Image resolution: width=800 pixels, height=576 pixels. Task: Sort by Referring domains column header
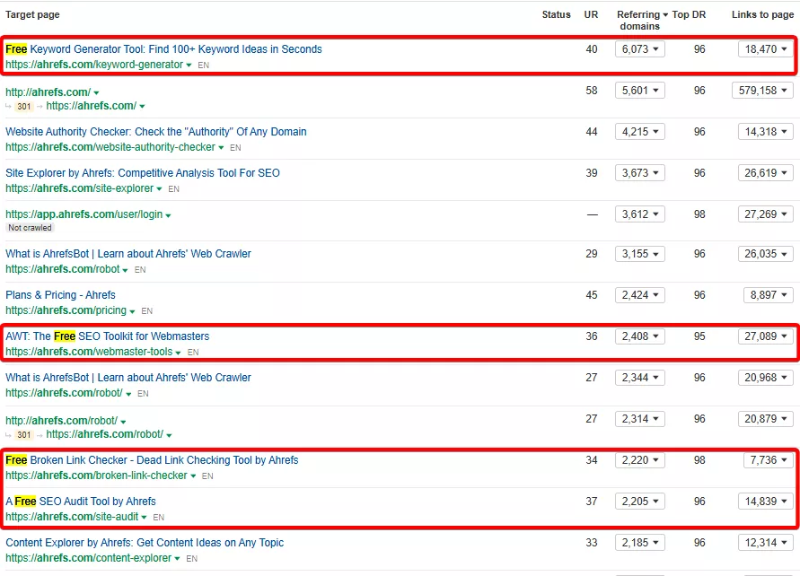(x=642, y=21)
